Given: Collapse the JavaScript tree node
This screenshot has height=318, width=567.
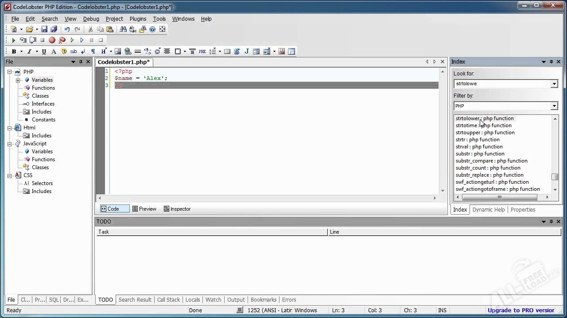Looking at the screenshot, I should pyautogui.click(x=10, y=144).
